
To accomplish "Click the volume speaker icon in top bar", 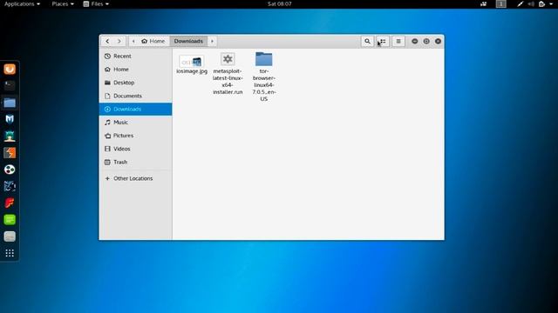I will [531, 3].
